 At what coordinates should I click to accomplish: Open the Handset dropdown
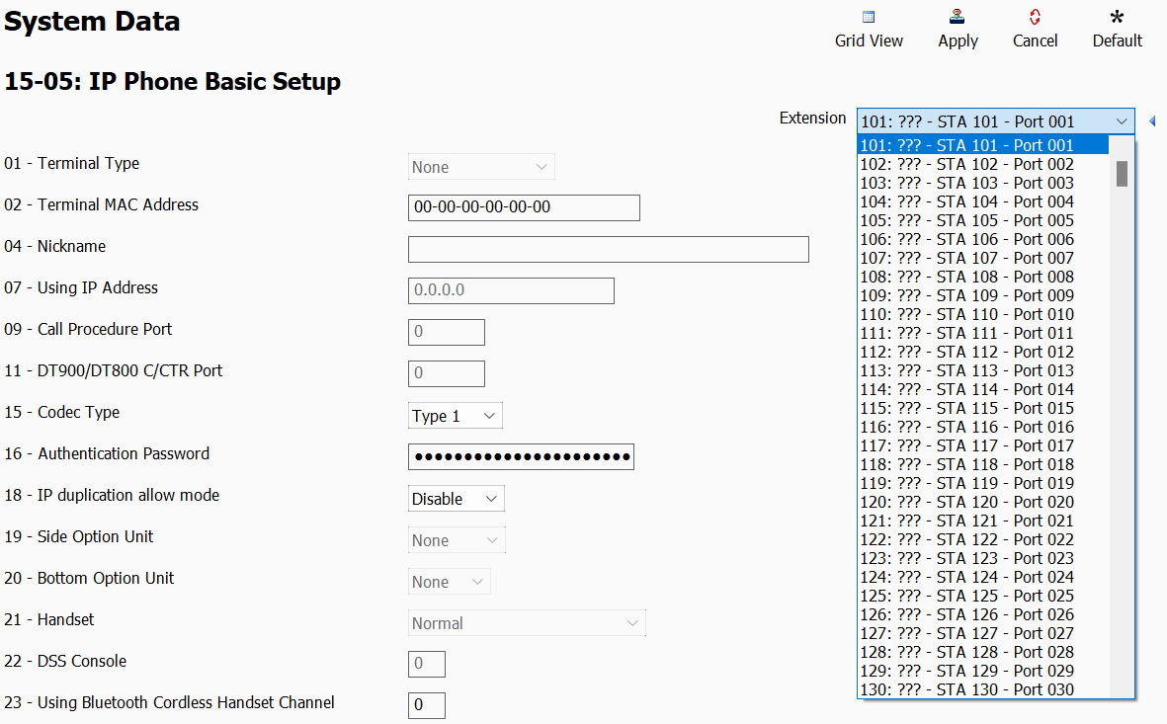527,623
